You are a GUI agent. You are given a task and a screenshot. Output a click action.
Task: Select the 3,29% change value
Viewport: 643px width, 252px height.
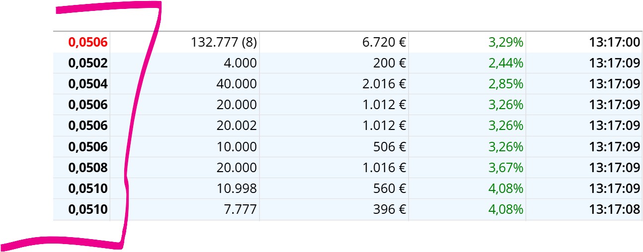pyautogui.click(x=506, y=43)
